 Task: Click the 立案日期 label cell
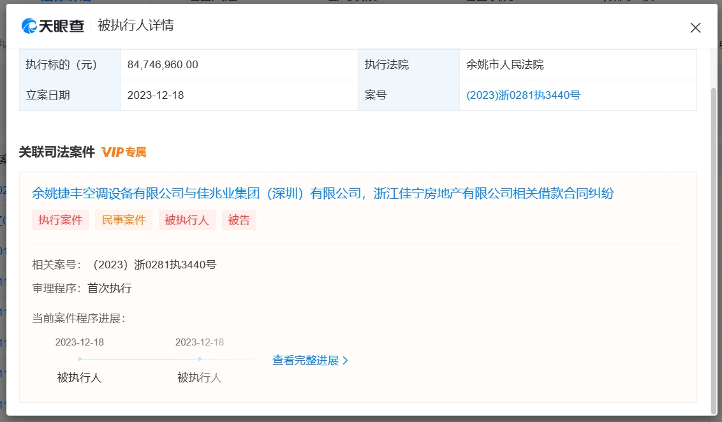[70, 95]
